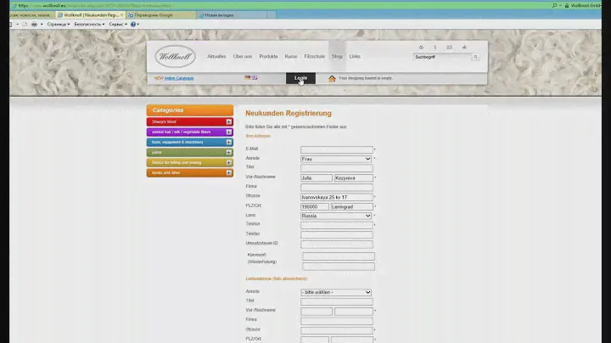Expand the animal hair / silk category plus icon

229,132
